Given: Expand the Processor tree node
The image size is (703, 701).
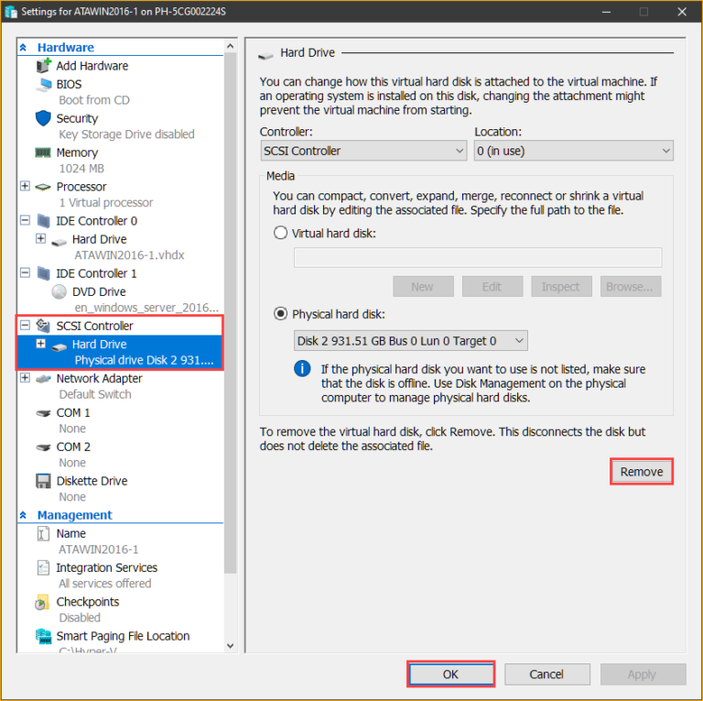Looking at the screenshot, I should coord(25,186).
